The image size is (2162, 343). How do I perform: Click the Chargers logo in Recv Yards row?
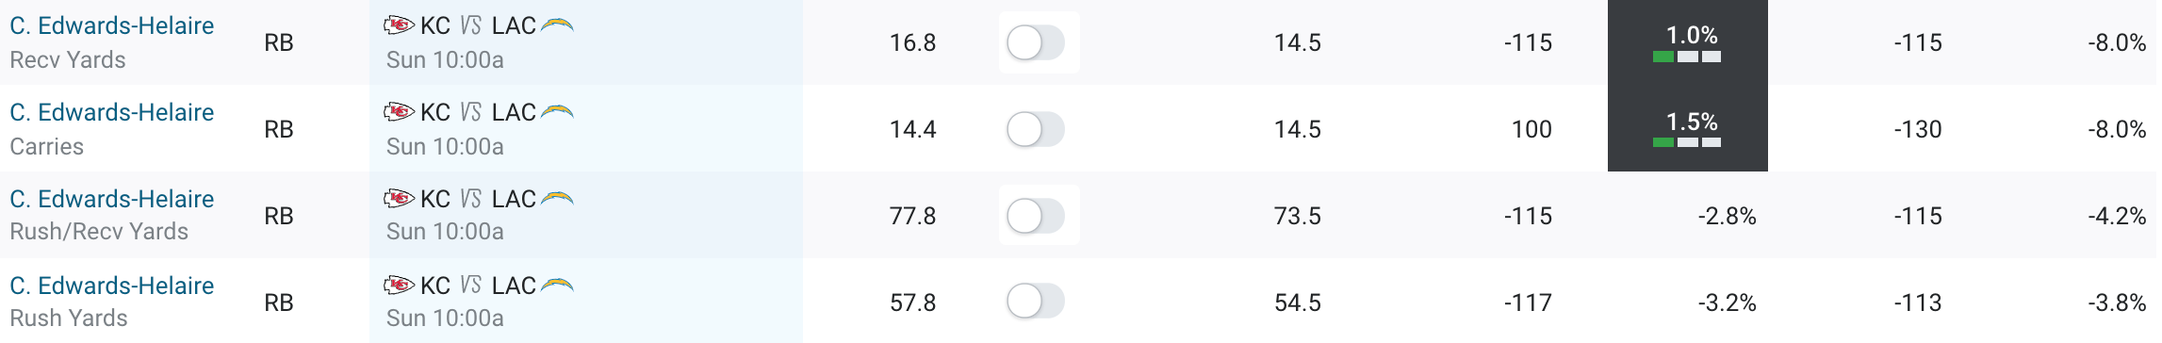[x=557, y=25]
